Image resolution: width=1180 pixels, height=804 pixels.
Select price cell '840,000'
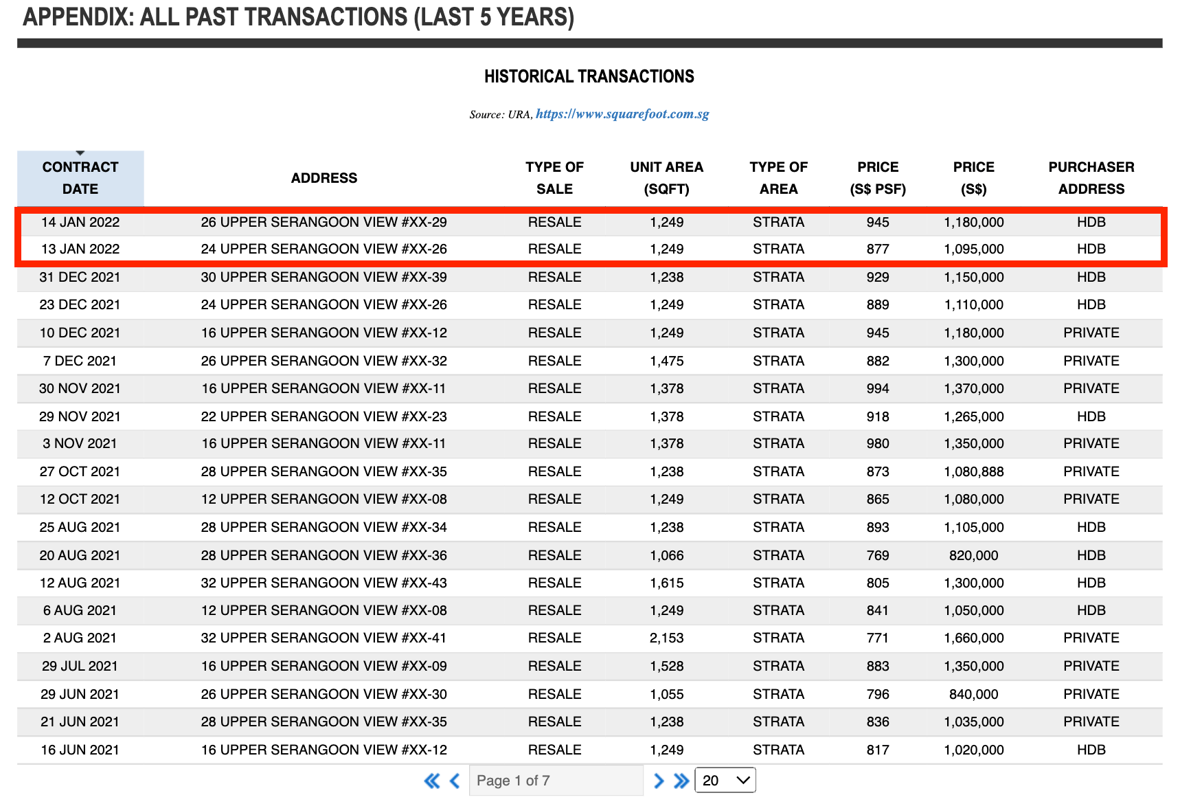(x=974, y=694)
